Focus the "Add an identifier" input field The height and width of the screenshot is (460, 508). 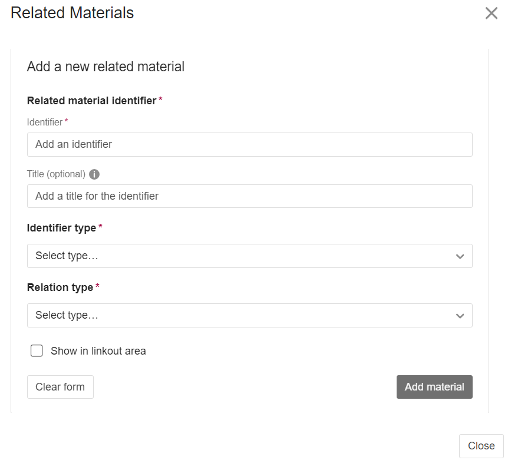pyautogui.click(x=249, y=144)
